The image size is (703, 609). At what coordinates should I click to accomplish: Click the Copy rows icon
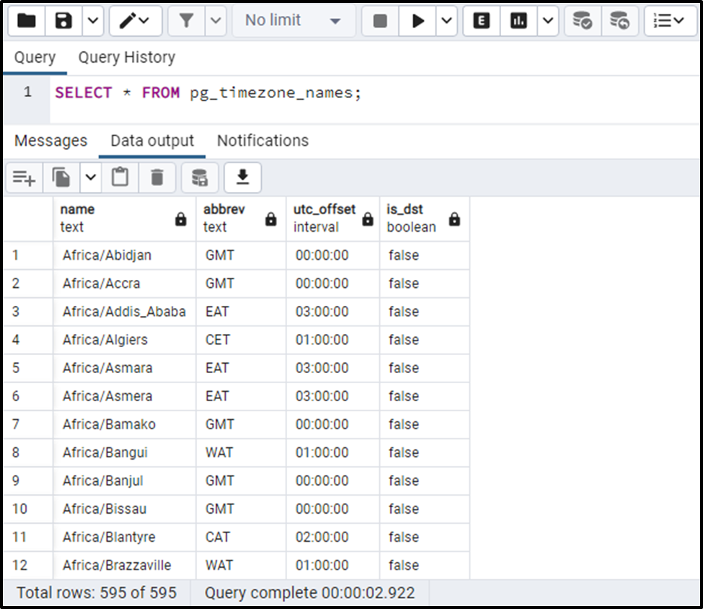coord(61,178)
